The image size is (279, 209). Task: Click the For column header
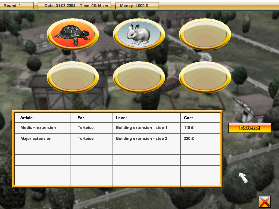81,118
